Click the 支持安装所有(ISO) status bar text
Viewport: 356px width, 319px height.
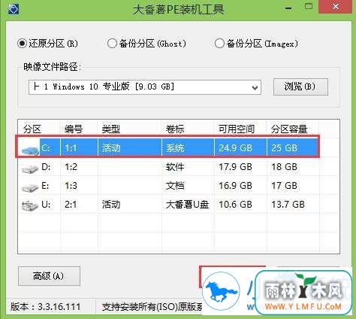tap(152, 307)
